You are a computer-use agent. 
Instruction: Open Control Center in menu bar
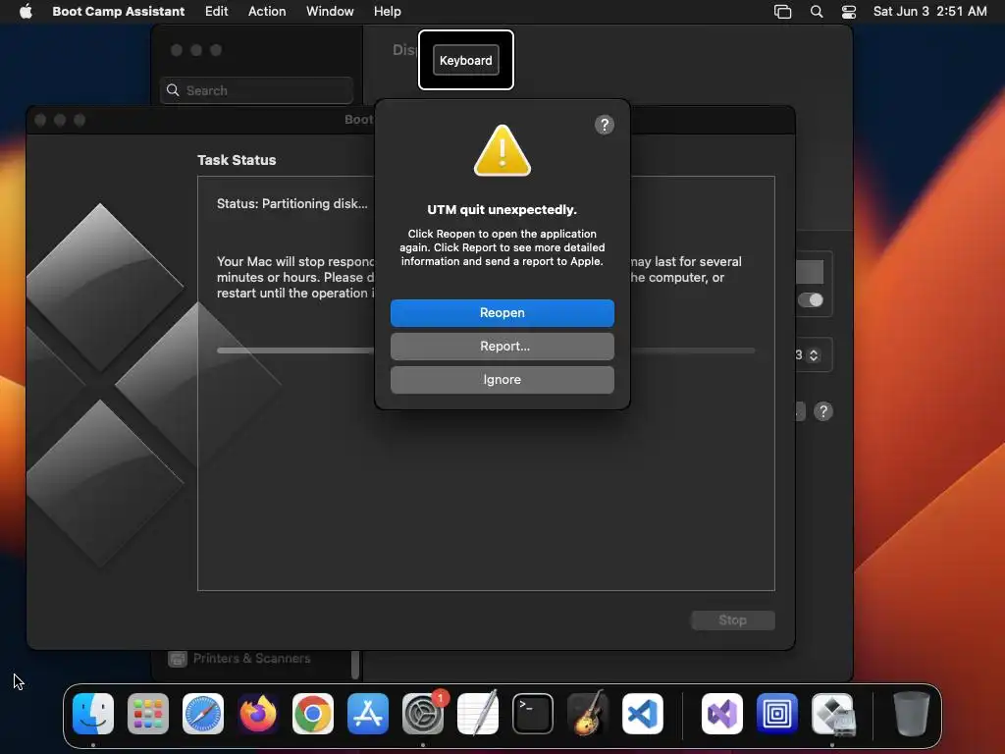coord(849,12)
